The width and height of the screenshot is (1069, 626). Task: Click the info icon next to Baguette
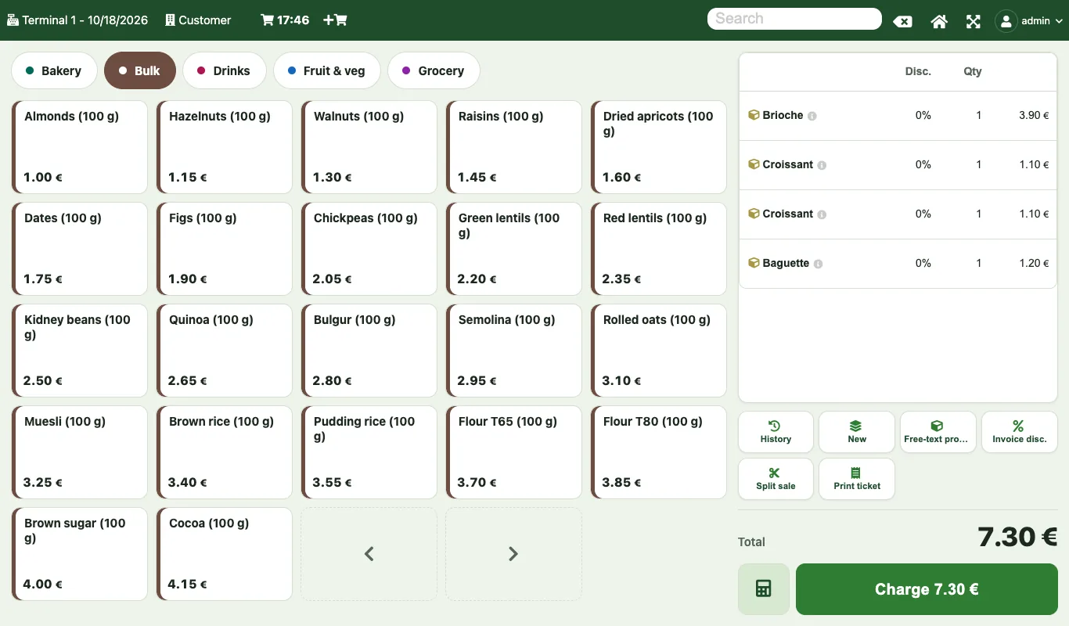point(818,264)
